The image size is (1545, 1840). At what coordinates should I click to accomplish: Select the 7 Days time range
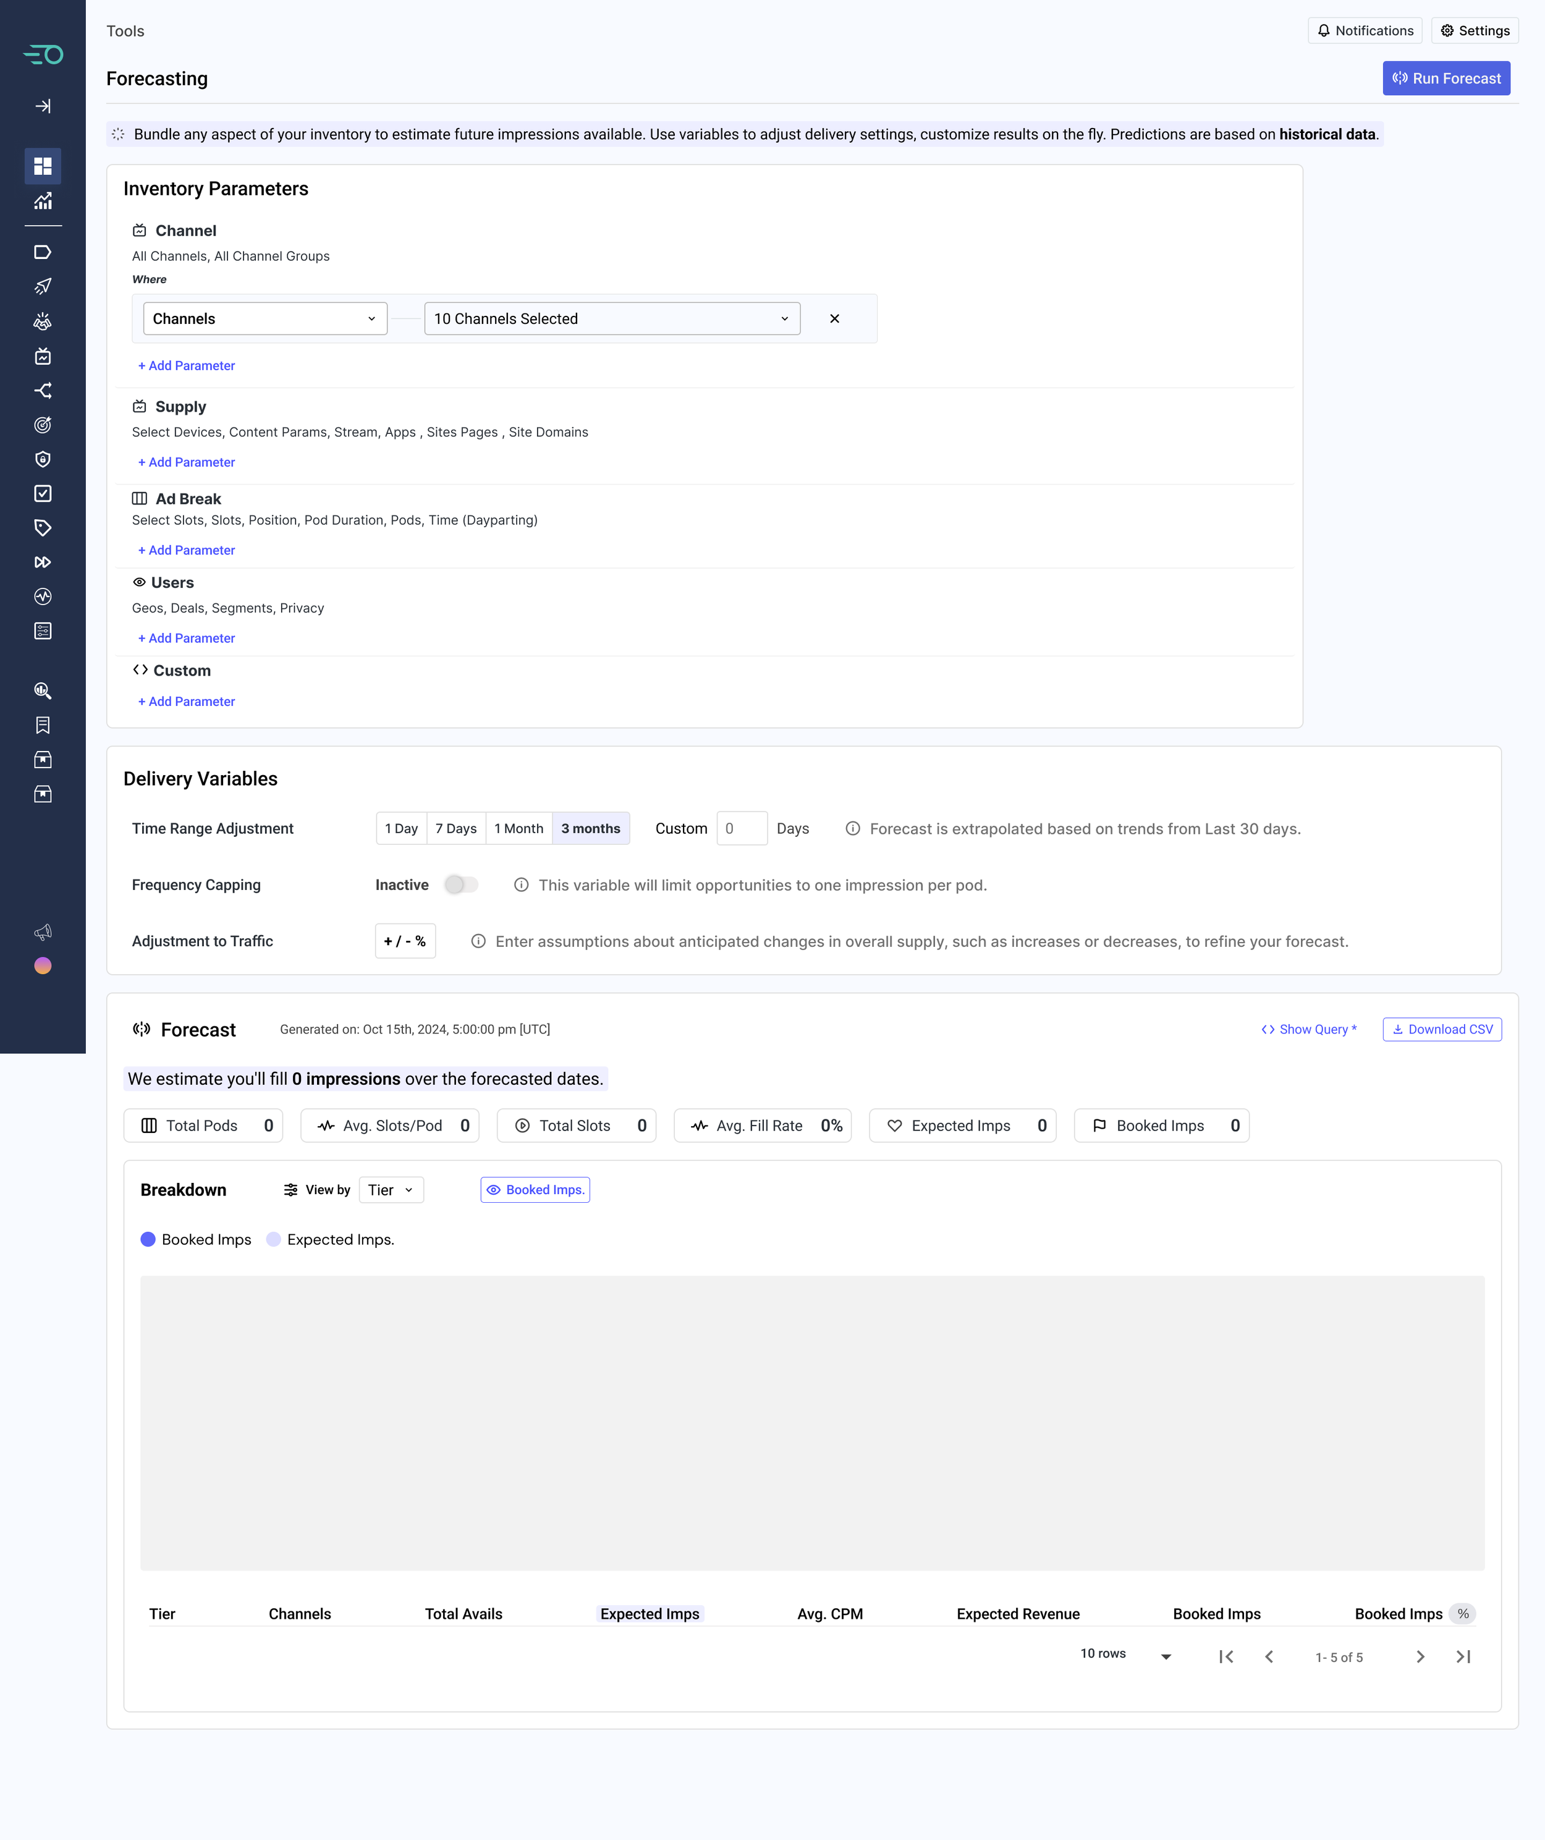coord(455,829)
